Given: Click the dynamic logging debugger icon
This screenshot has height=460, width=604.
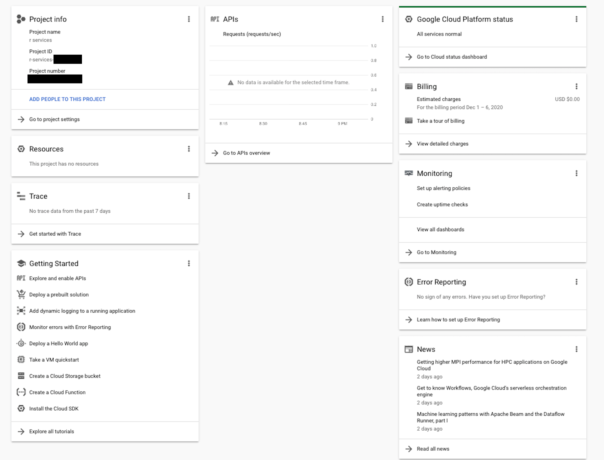Looking at the screenshot, I should [21, 311].
